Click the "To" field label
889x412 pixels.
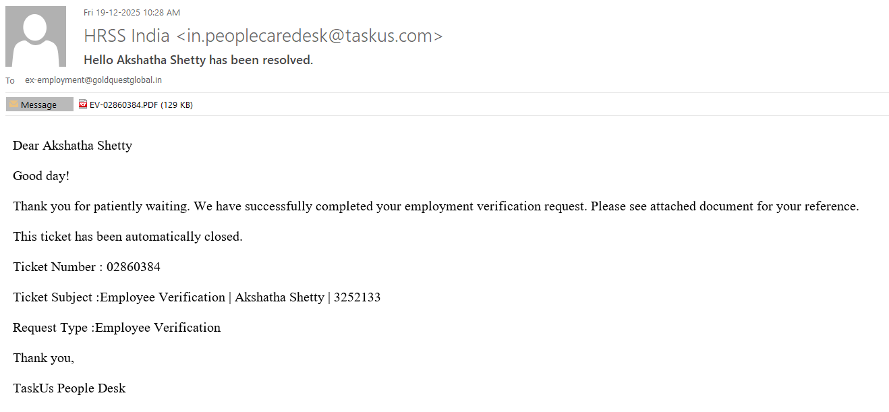pos(10,81)
